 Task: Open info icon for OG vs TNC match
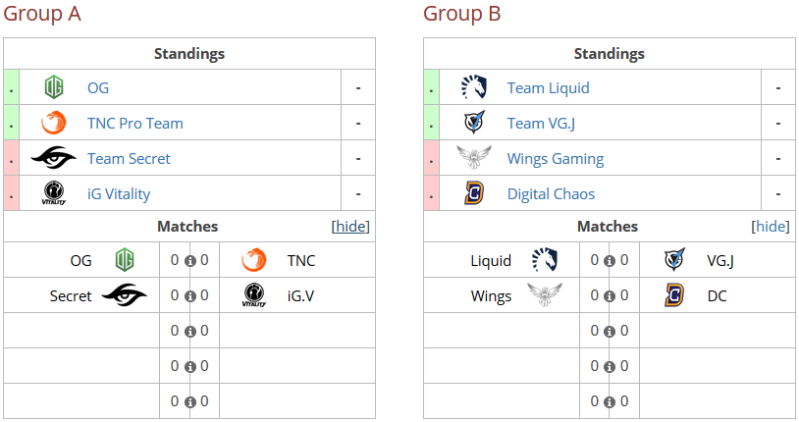[x=190, y=261]
